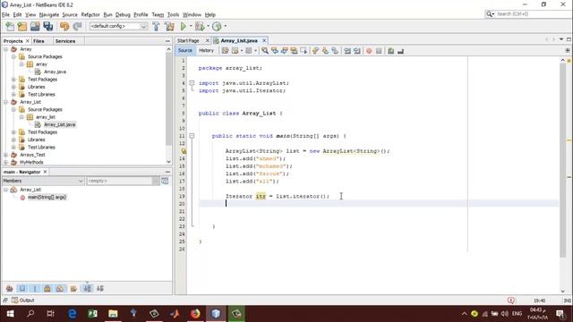The height and width of the screenshot is (322, 573).
Task: Click the Open Project toolbar icon
Action: click(35, 26)
